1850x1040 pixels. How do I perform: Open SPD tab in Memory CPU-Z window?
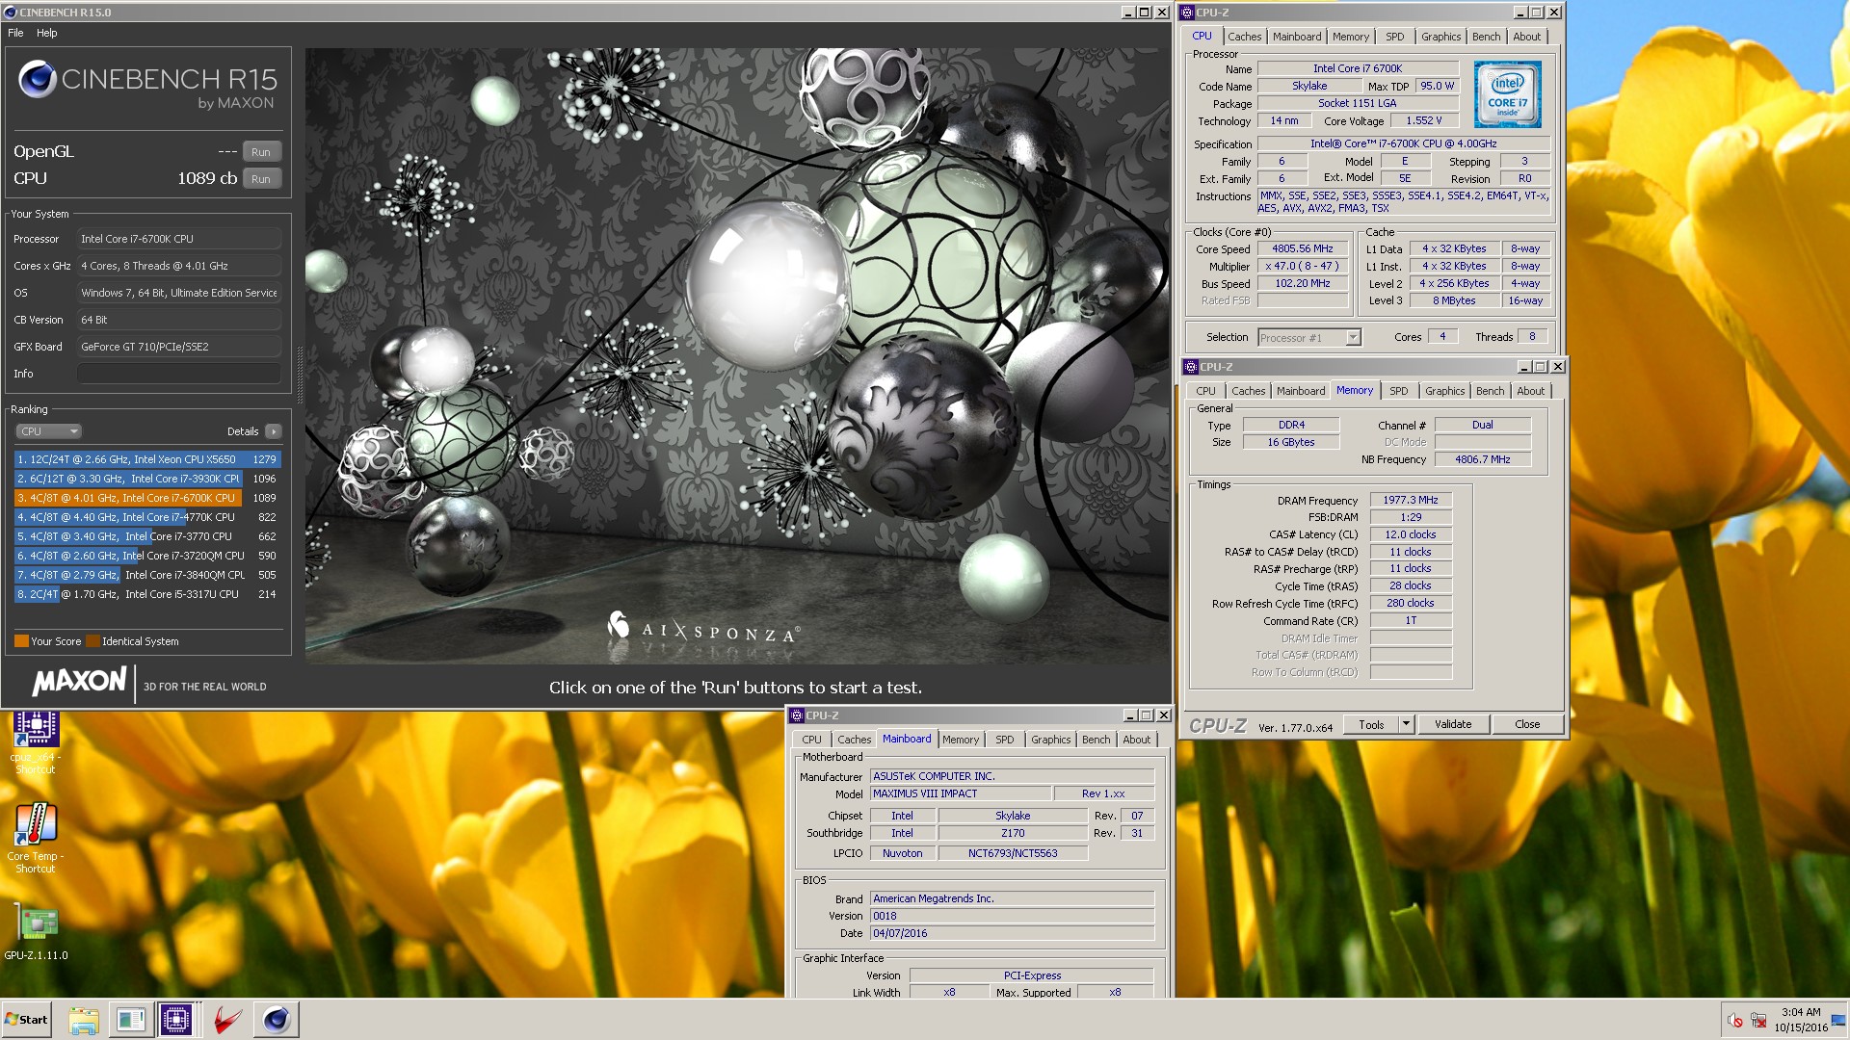pyautogui.click(x=1398, y=391)
